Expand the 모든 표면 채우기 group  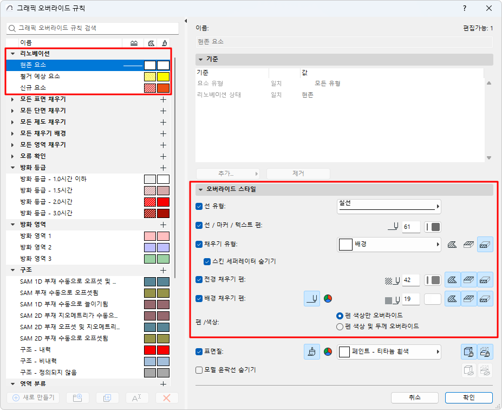pyautogui.click(x=12, y=99)
